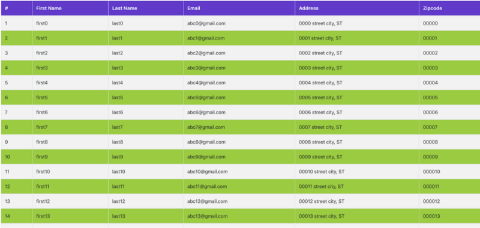Click zipcode 000013
Screen dimensions: 480x228
[431, 216]
